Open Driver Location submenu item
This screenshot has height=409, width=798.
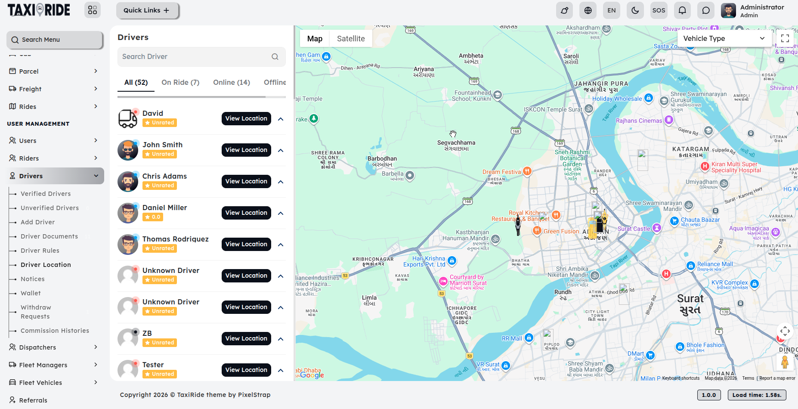tap(46, 265)
